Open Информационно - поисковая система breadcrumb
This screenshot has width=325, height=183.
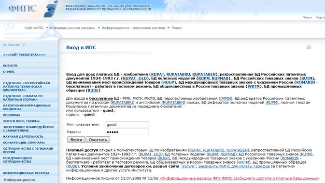click(133, 28)
